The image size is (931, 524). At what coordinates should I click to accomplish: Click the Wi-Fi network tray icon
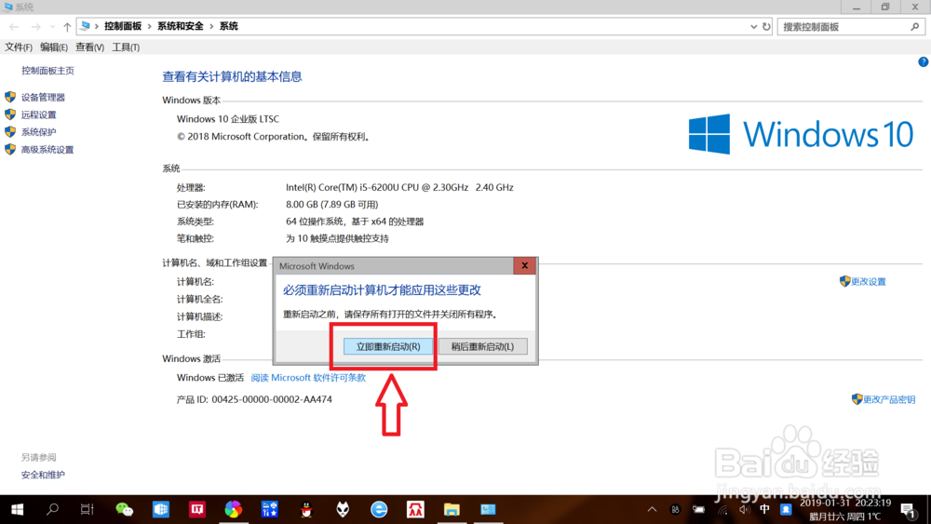click(722, 509)
